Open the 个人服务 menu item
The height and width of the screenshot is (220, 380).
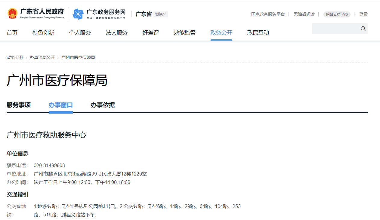pos(80,32)
